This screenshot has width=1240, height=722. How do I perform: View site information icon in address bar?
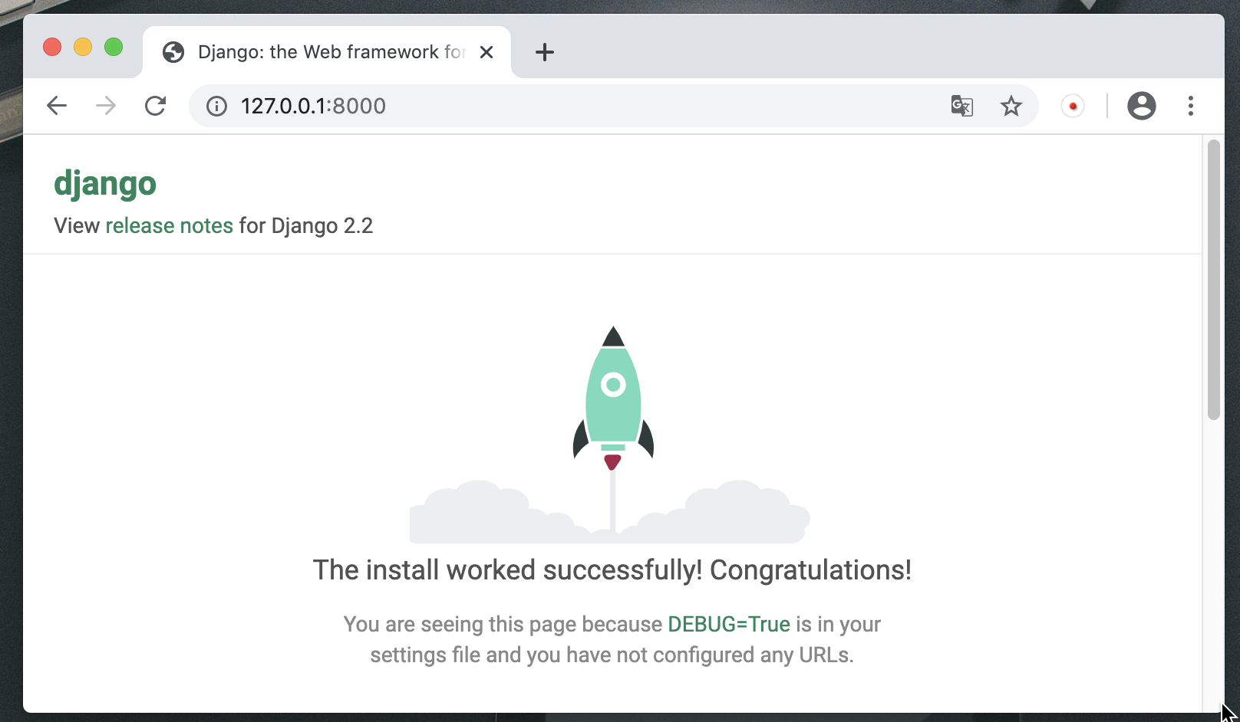[217, 106]
